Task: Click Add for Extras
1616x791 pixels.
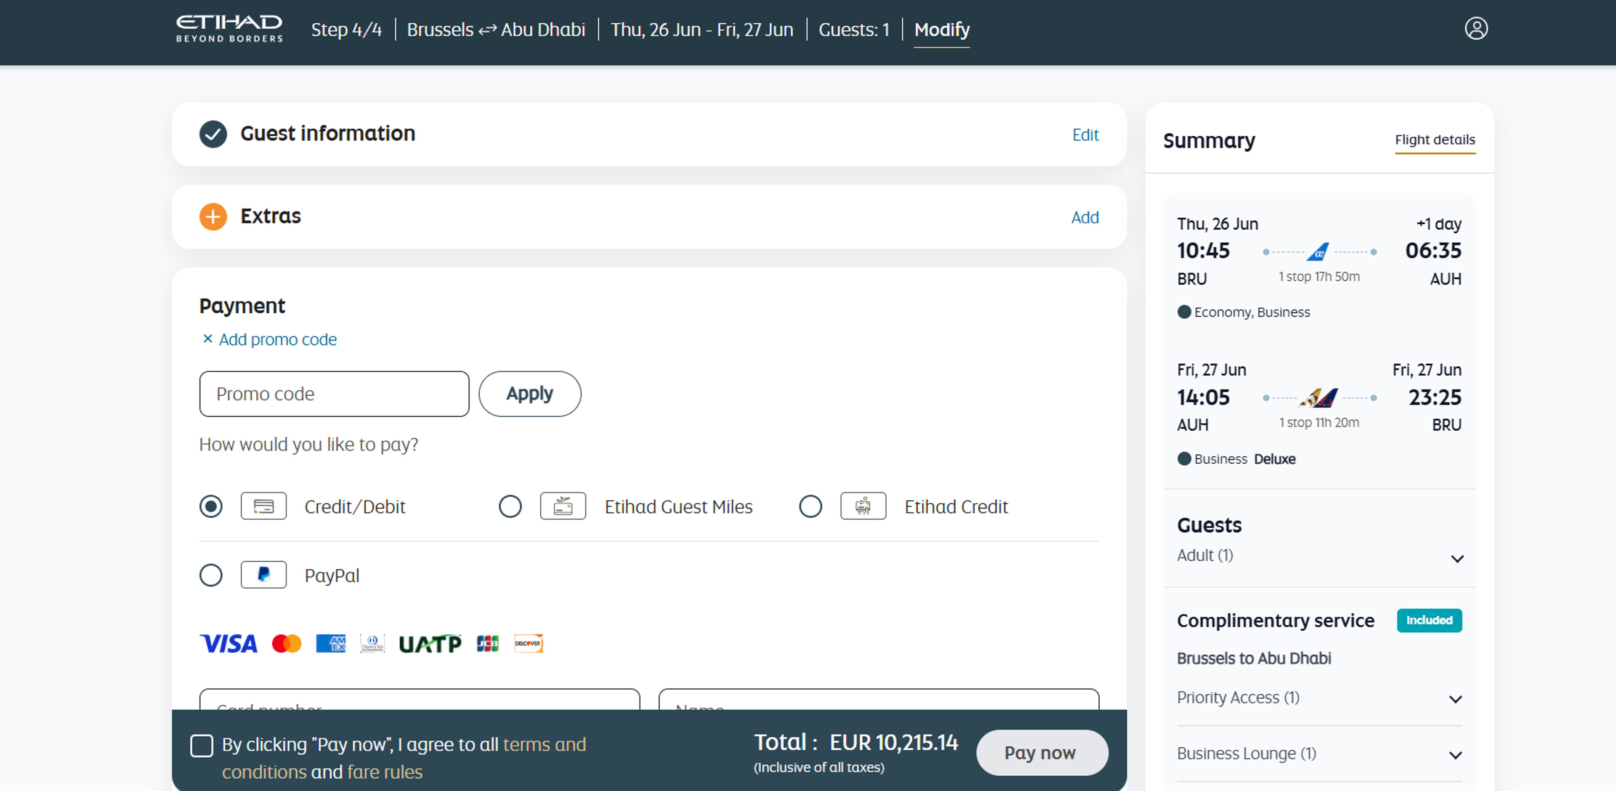Action: [1084, 217]
